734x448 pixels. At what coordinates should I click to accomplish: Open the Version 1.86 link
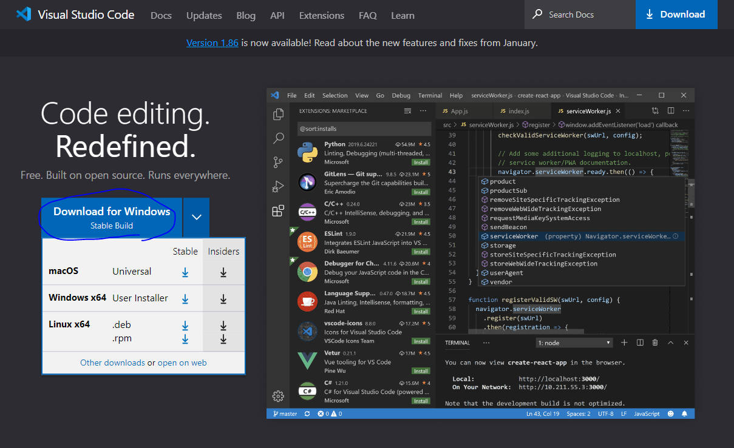pyautogui.click(x=212, y=43)
